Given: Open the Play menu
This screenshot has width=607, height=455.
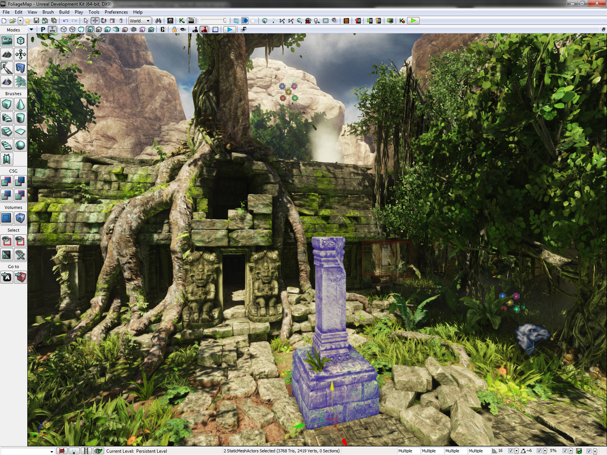Looking at the screenshot, I should point(79,12).
